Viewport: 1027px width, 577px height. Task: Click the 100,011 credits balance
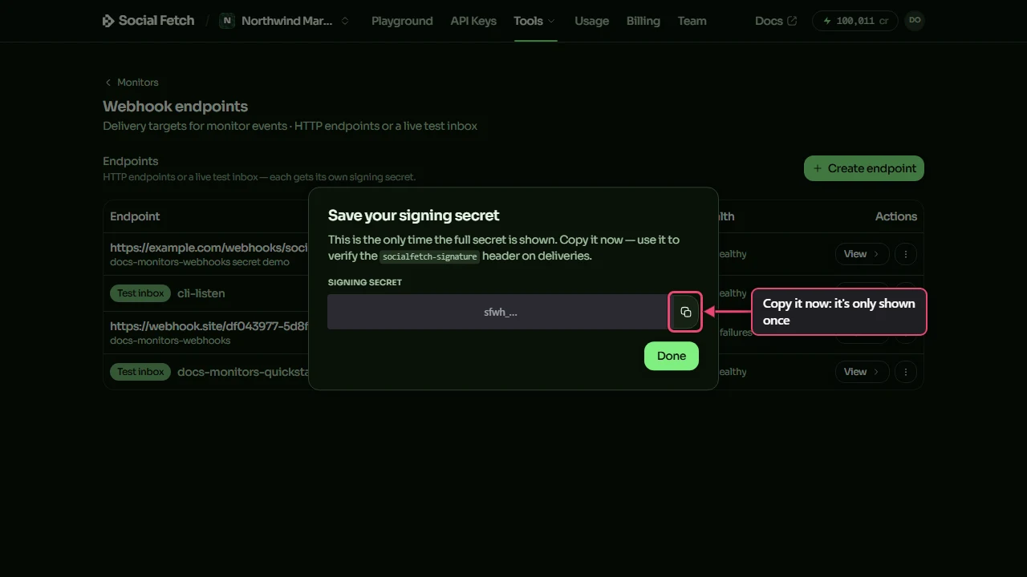tap(855, 21)
